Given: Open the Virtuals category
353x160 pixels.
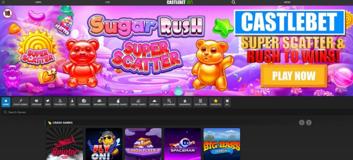Looking at the screenshot, I should pyautogui.click(x=154, y=102).
